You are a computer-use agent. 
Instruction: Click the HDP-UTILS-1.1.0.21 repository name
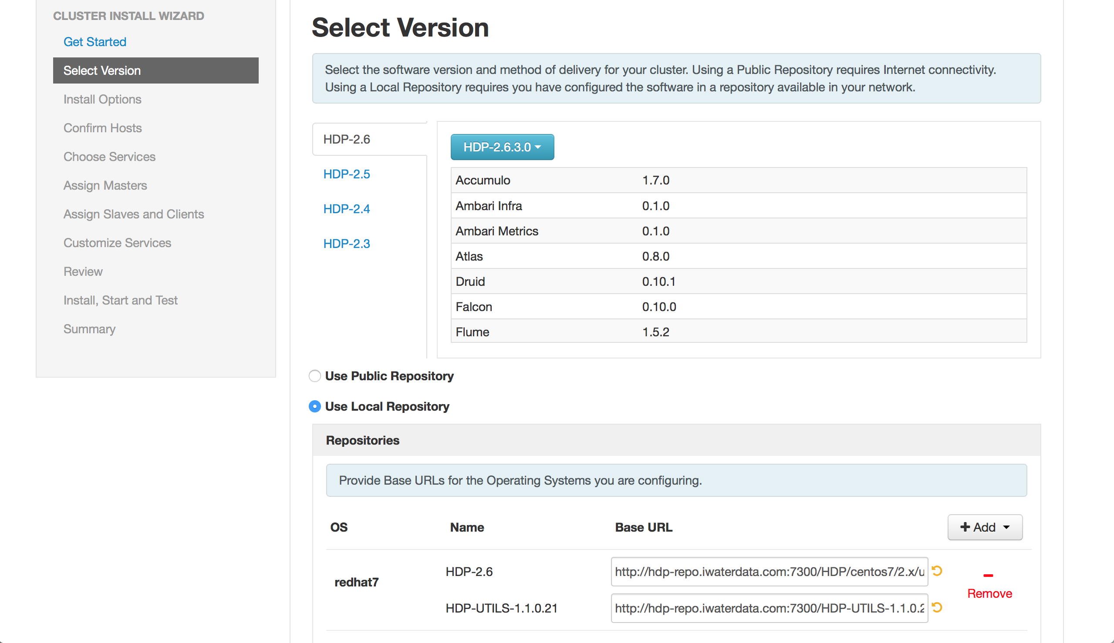tap(501, 608)
